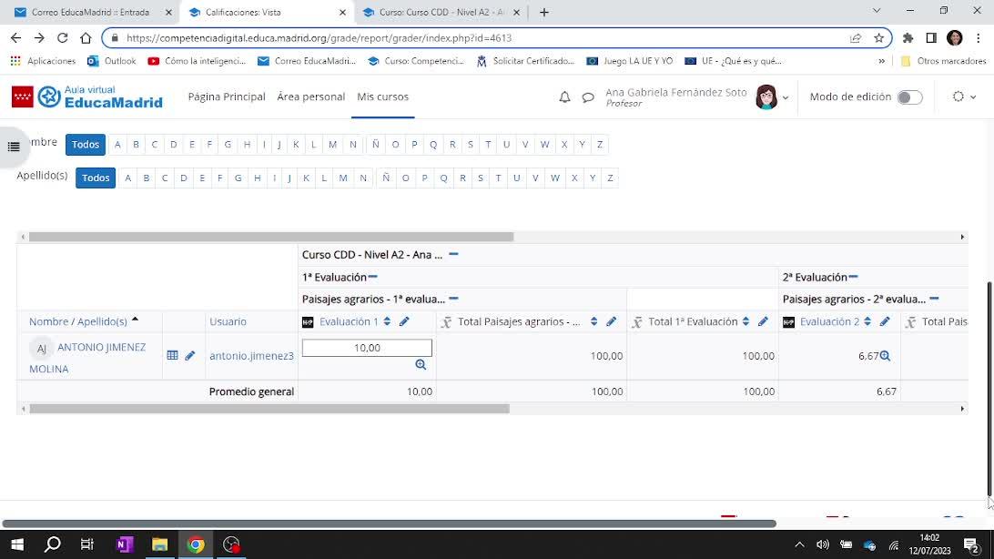Filter Apellido(s) by letter J
The width and height of the screenshot is (994, 559).
[289, 178]
